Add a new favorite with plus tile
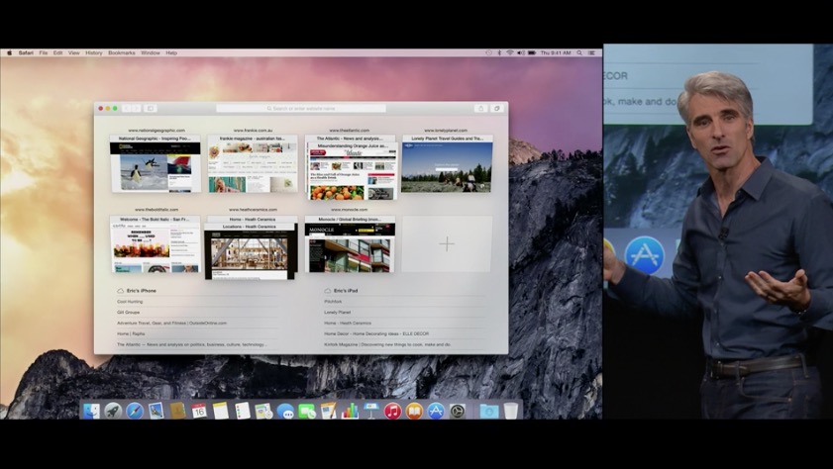Viewport: 833px width, 469px height. [447, 244]
